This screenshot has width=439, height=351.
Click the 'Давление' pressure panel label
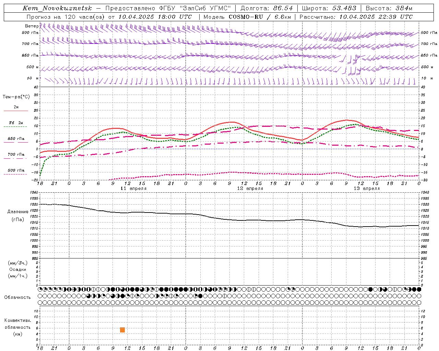pos(17,212)
